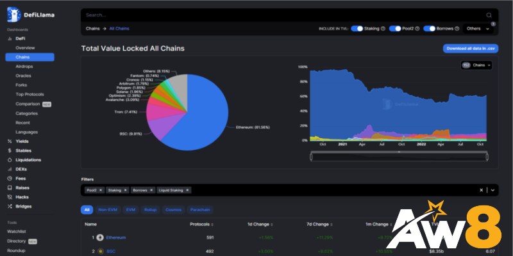
Task: Click the Yields percent icon
Action: tap(10, 141)
